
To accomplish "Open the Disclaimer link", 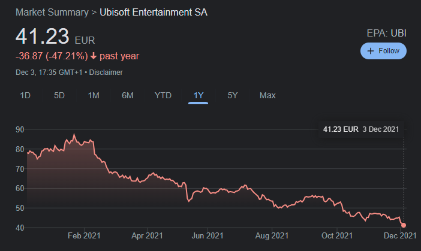I will click(106, 72).
